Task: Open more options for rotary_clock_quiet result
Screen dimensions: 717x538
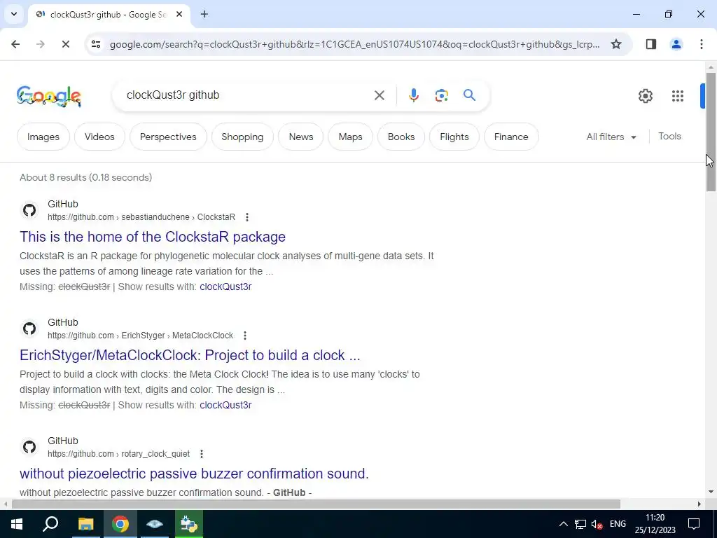Action: click(x=202, y=454)
